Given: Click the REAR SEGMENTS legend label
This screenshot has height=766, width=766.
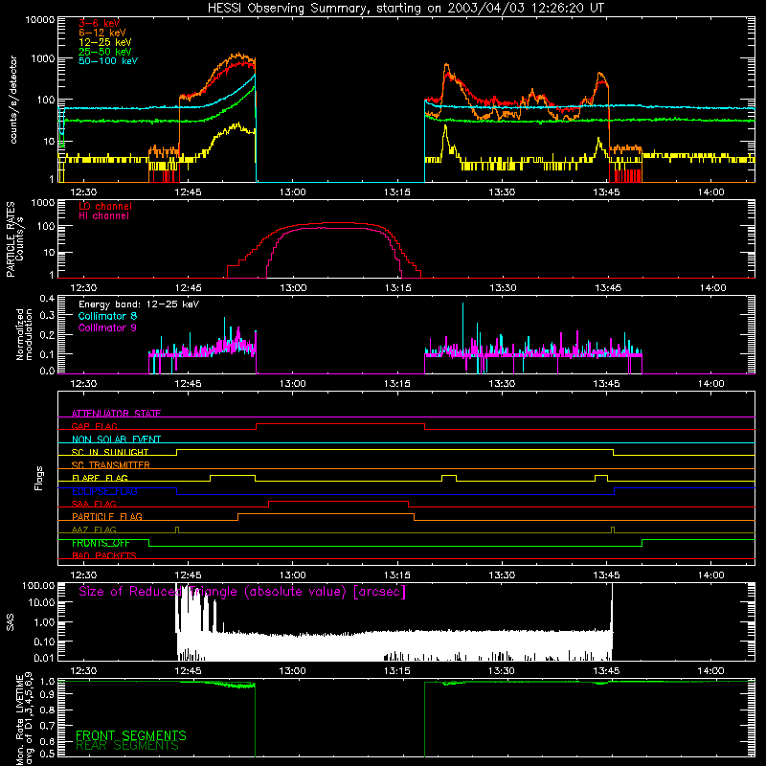Looking at the screenshot, I should (127, 746).
